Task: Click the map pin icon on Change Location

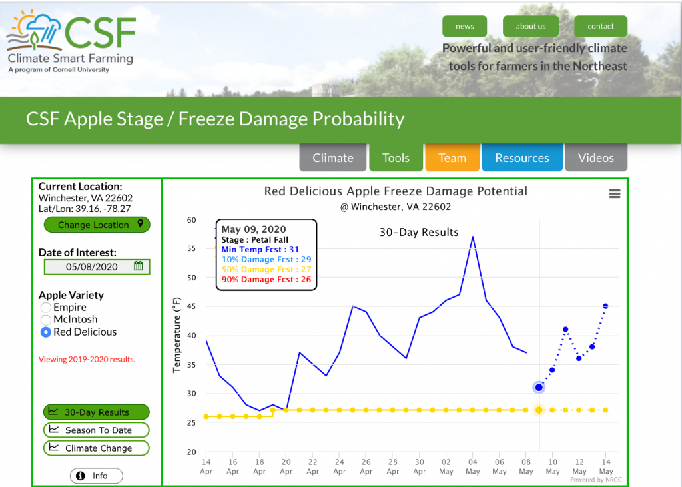Action: coord(140,224)
